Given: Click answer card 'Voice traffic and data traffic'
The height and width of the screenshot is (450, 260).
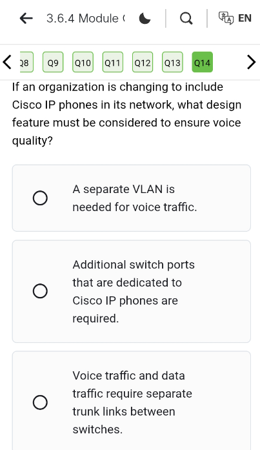Looking at the screenshot, I should click(131, 401).
